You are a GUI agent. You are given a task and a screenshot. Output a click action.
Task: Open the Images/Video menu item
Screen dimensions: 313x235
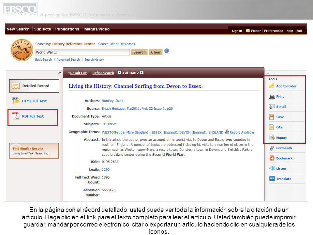[97, 29]
